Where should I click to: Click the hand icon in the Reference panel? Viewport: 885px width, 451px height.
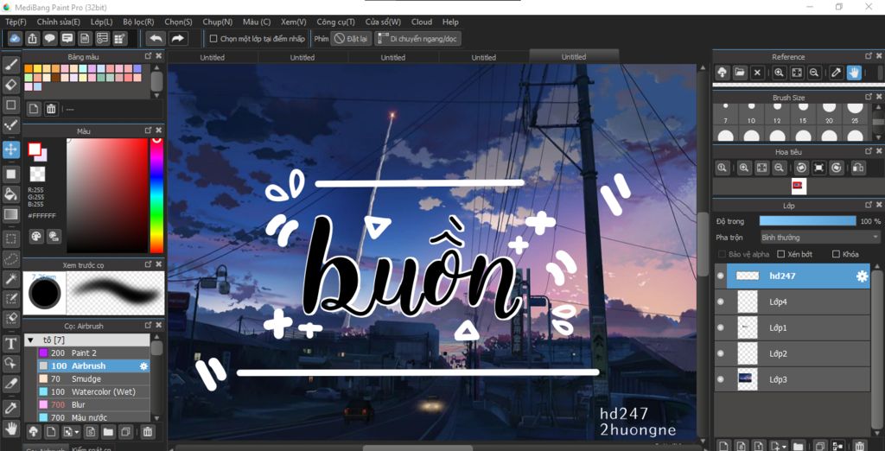tap(854, 73)
